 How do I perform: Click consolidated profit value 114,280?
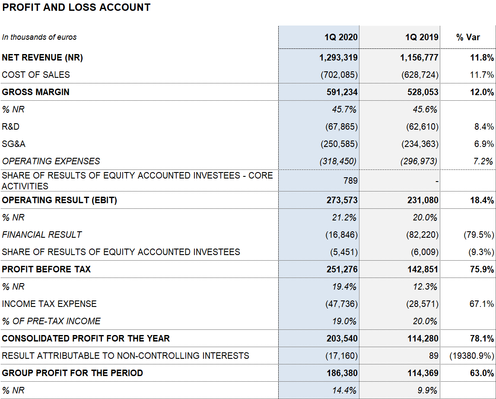(x=423, y=338)
